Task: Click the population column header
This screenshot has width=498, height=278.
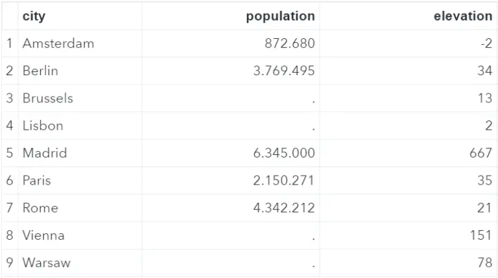Action: tap(280, 16)
